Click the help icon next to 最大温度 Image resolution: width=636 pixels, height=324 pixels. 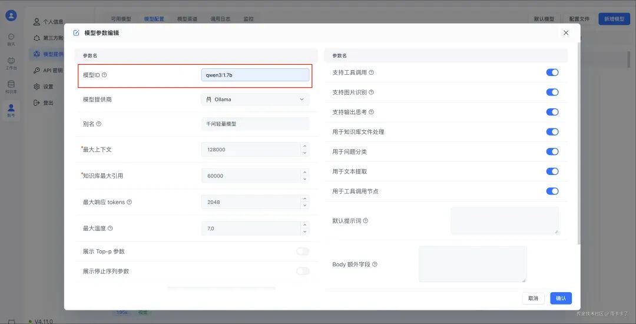click(x=110, y=229)
